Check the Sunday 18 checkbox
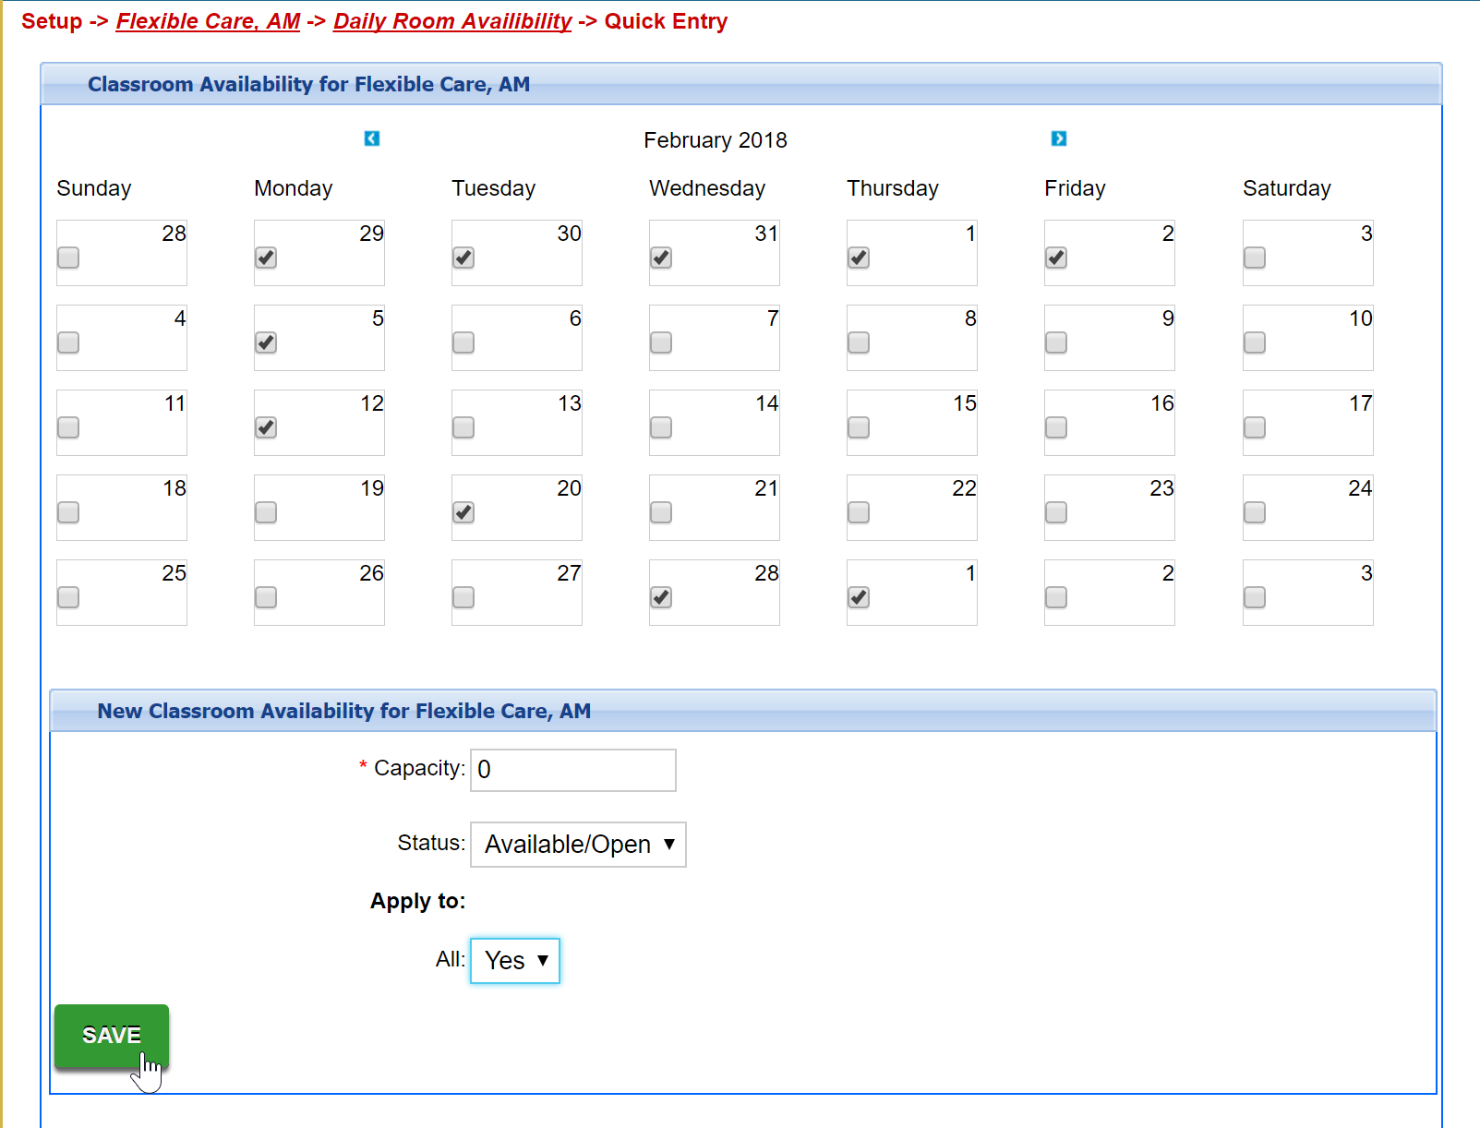Screen dimensions: 1480x1128 pyautogui.click(x=68, y=512)
